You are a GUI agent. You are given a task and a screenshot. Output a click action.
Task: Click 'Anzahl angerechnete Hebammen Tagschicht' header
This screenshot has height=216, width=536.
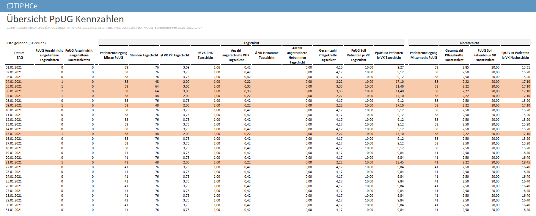click(x=297, y=55)
